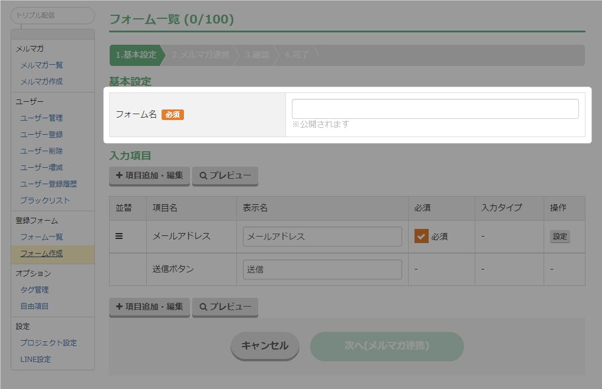Open ユーザー登録履歴 link
Image resolution: width=602 pixels, height=389 pixels.
click(x=48, y=184)
